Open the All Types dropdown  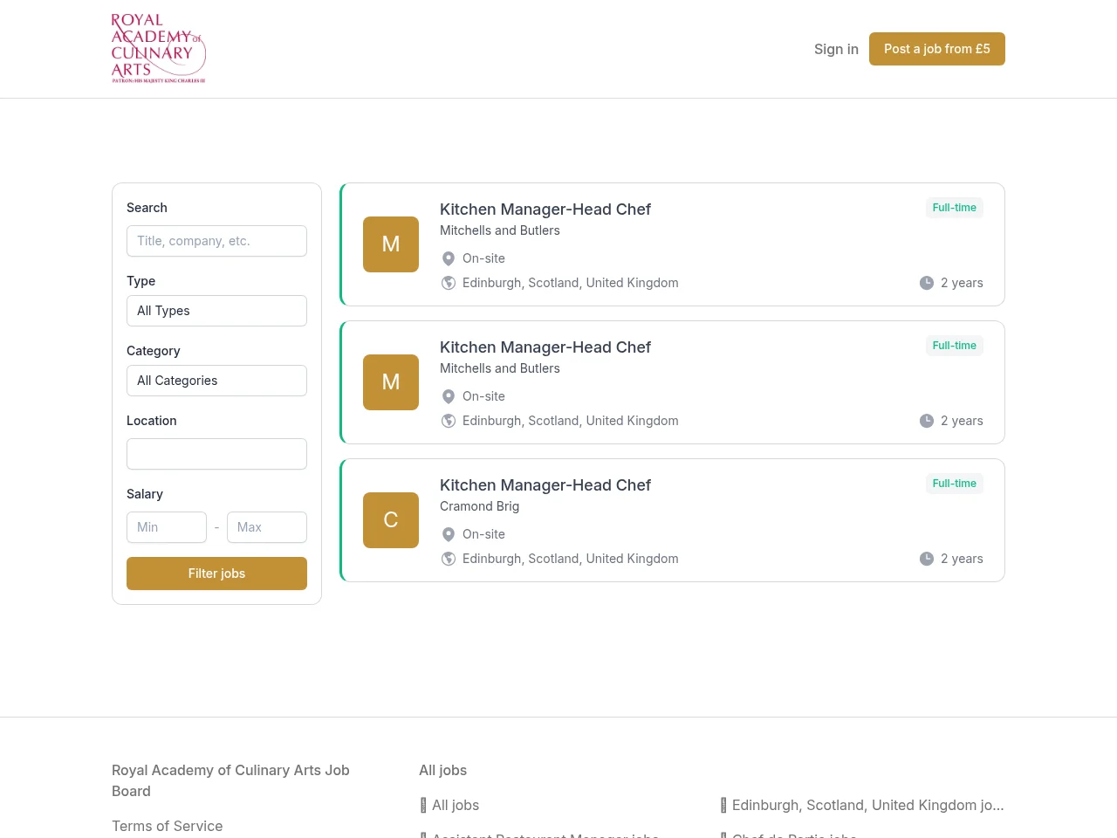point(216,311)
